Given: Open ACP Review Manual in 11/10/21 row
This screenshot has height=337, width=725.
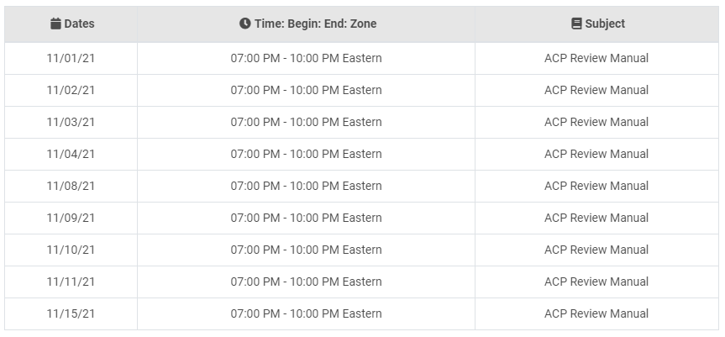Looking at the screenshot, I should click(597, 250).
